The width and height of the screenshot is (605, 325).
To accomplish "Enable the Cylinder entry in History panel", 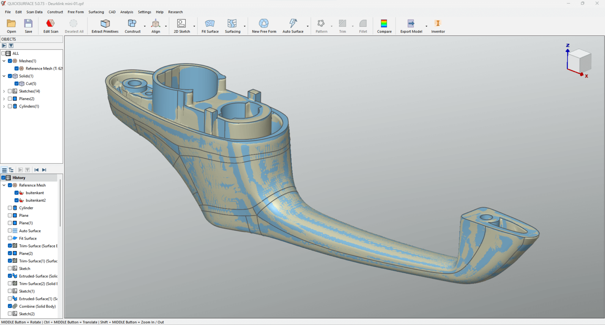I will pyautogui.click(x=10, y=208).
